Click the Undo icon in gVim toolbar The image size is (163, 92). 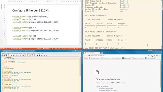[x=11, y=55]
